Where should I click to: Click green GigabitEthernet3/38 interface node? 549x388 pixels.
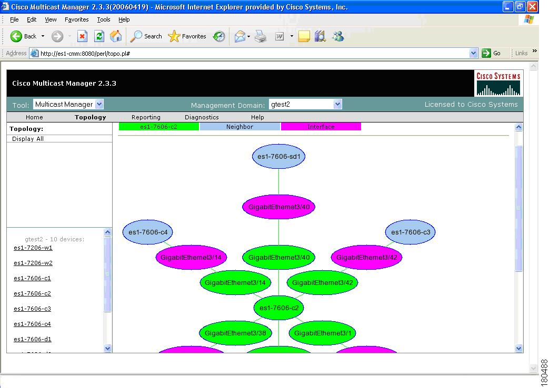(x=235, y=333)
